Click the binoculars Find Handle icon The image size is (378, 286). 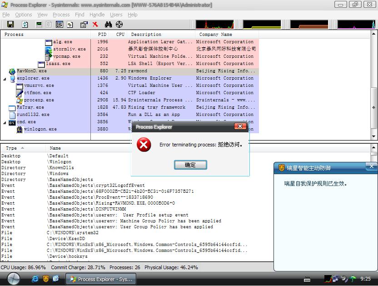coord(108,24)
